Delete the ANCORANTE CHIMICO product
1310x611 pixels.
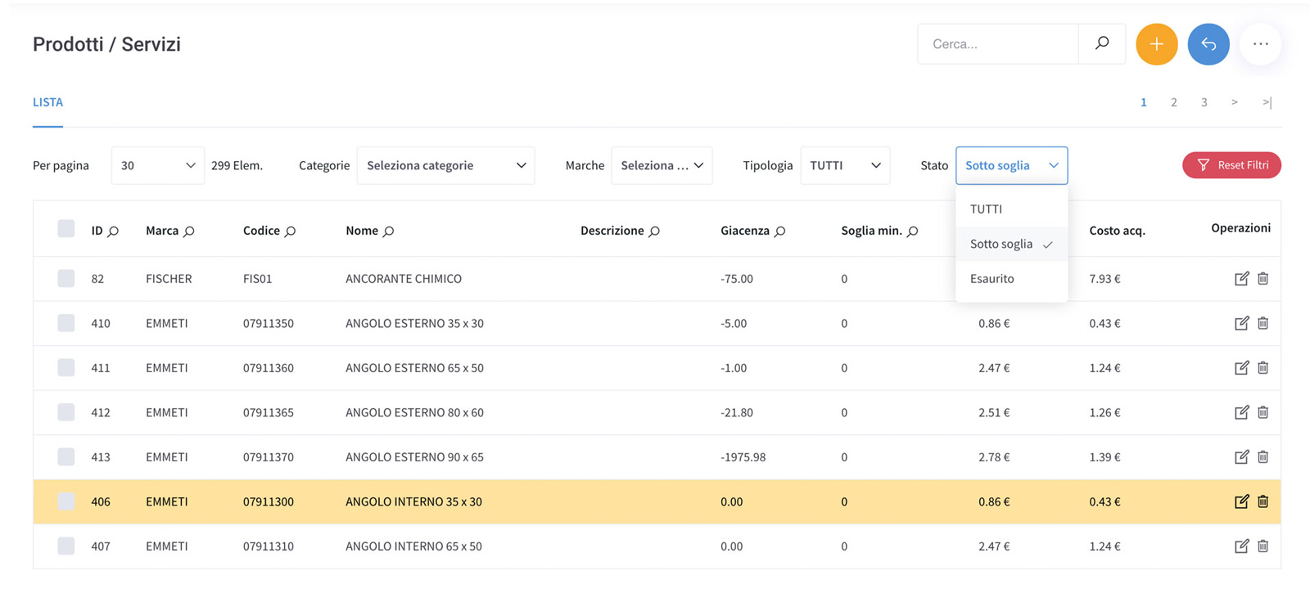(1263, 278)
